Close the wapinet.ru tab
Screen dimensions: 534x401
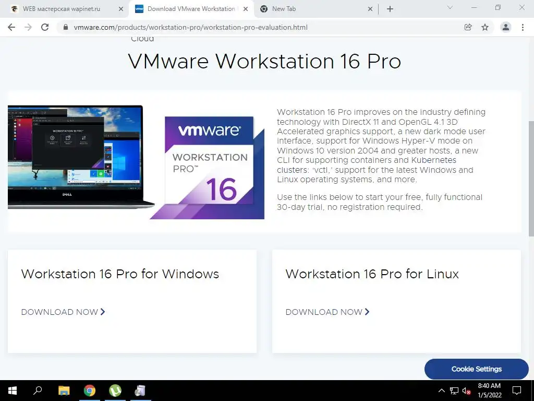click(121, 9)
